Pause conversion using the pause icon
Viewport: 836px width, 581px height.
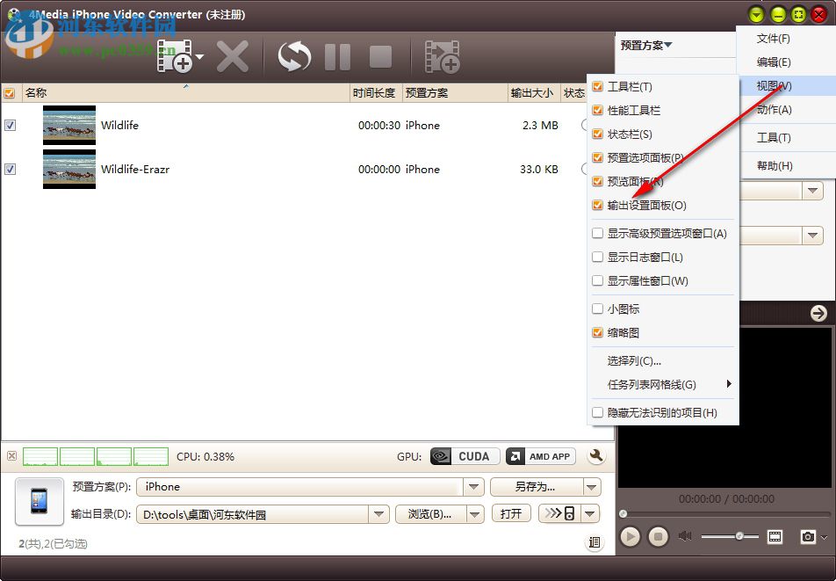click(x=337, y=55)
